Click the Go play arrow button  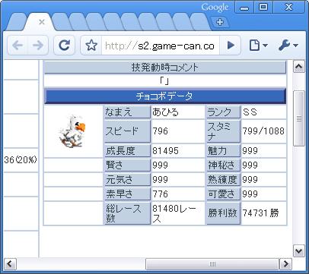[231, 46]
